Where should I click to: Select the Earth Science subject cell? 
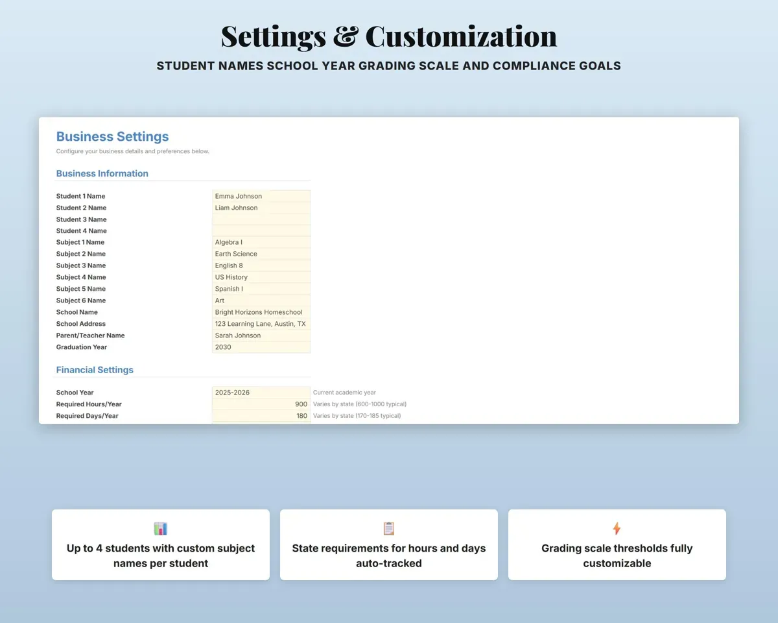click(261, 254)
